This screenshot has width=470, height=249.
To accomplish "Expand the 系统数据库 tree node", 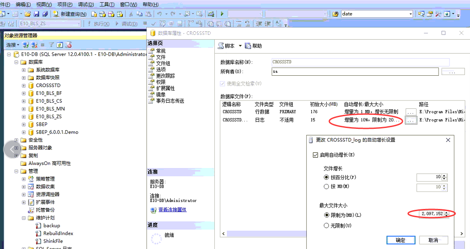I will [24, 70].
